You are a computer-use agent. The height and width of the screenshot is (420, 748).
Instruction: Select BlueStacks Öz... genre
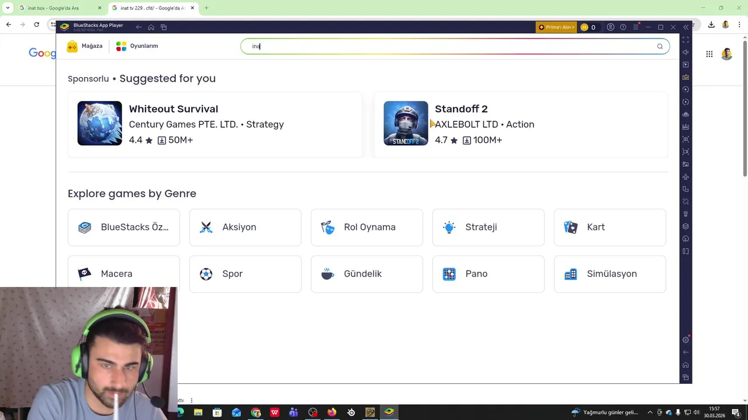[x=124, y=228]
